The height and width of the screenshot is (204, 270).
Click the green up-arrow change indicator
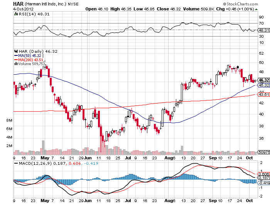[x=256, y=9]
